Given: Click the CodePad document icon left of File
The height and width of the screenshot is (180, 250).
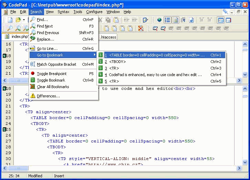Looking at the screenshot, I should point(6,12).
